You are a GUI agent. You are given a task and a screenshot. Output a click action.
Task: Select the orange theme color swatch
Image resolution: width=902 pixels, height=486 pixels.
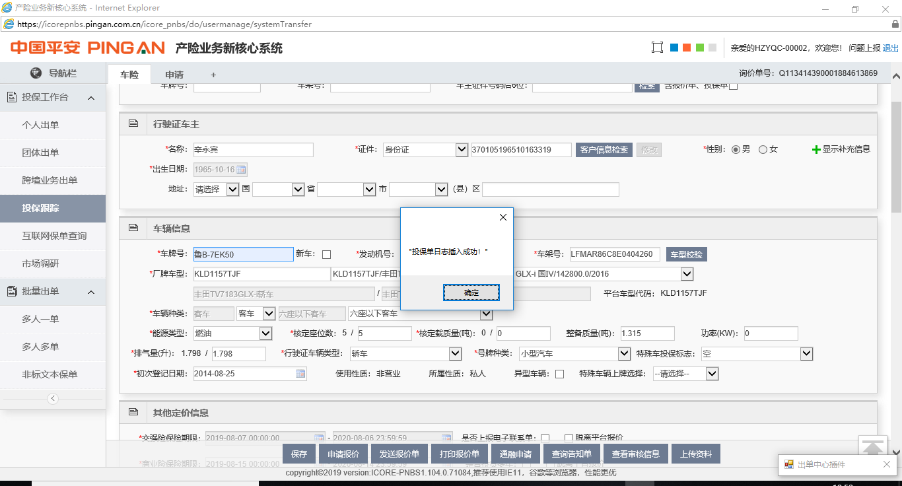click(x=687, y=48)
